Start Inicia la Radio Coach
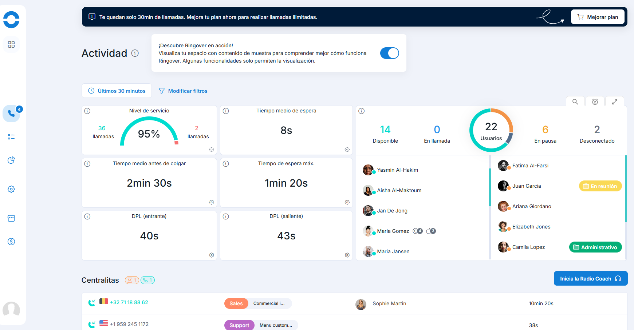 coord(590,279)
